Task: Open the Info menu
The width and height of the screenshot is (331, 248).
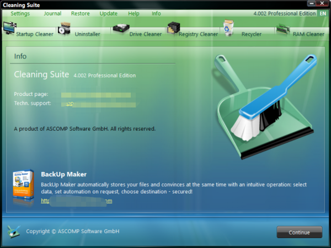Action: [x=156, y=13]
